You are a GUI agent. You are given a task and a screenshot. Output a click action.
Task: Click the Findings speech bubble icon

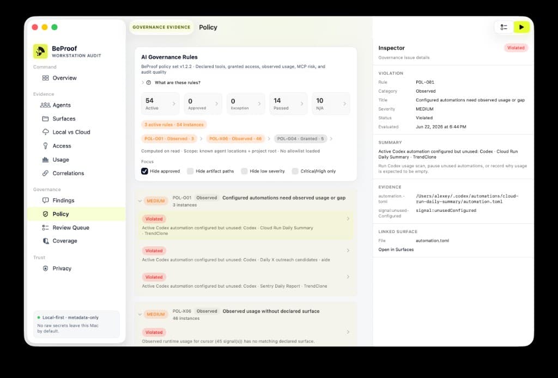click(x=46, y=200)
